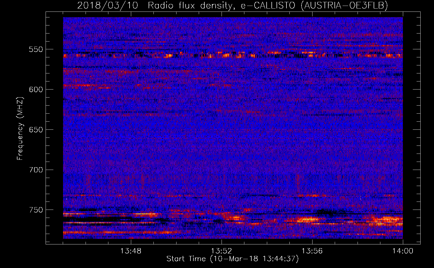Image resolution: width=434 pixels, height=268 pixels.
Task: Click the 650 frequency tick label
Action: (x=36, y=130)
